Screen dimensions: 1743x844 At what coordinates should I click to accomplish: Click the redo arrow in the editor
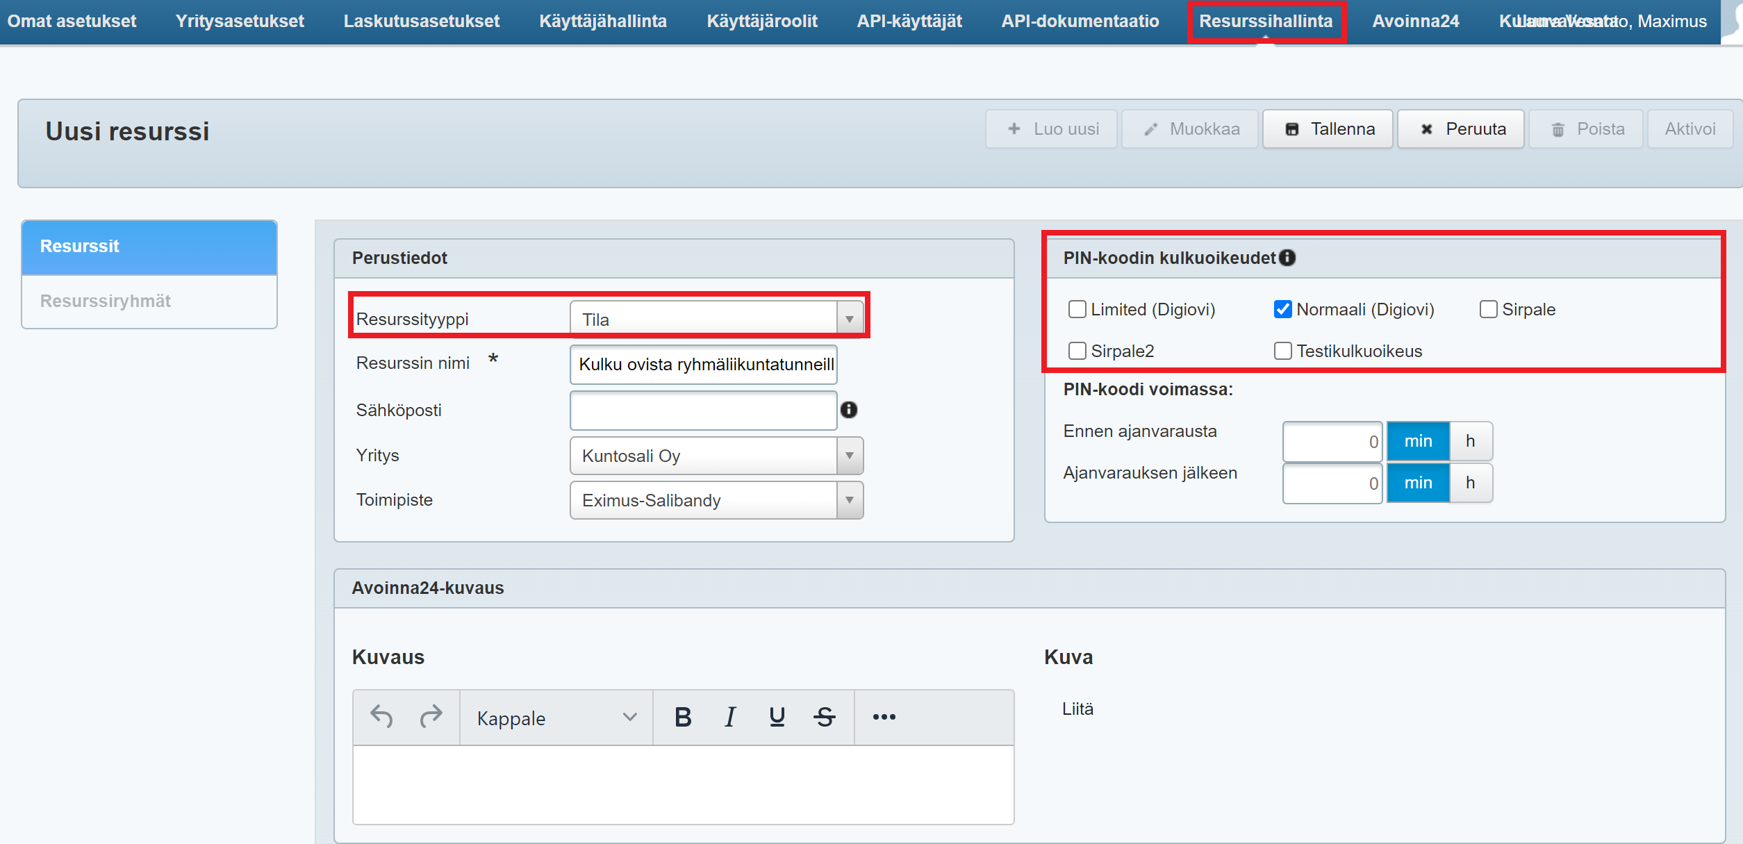click(x=431, y=716)
